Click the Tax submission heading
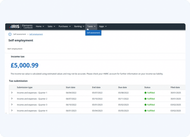 pos(18,81)
